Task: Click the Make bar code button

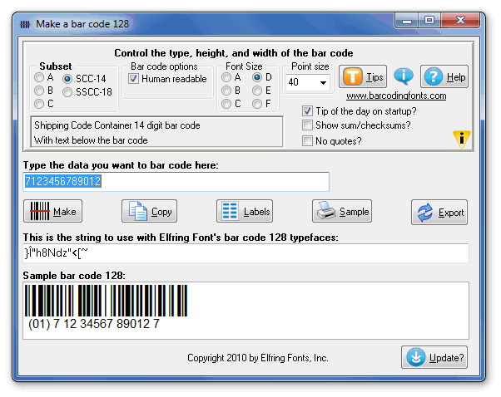Action: tap(52, 211)
